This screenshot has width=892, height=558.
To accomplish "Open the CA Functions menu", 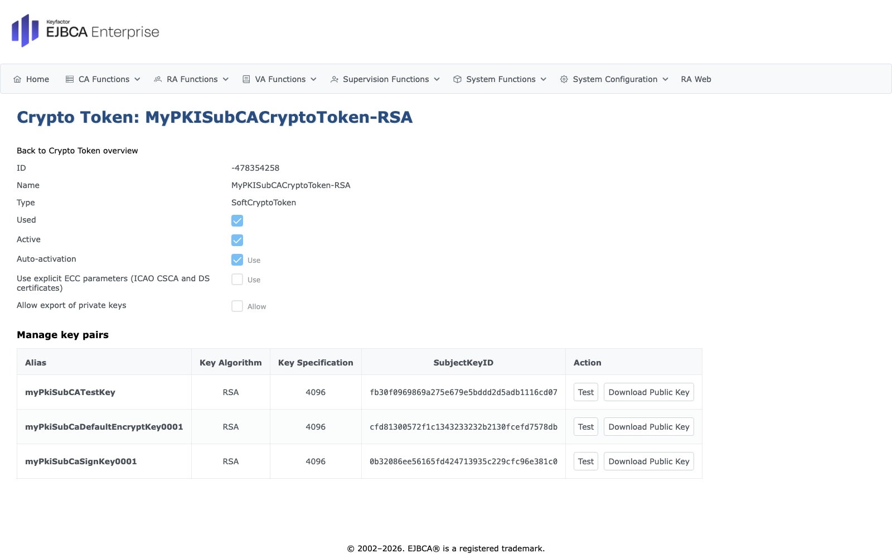I will [x=103, y=79].
